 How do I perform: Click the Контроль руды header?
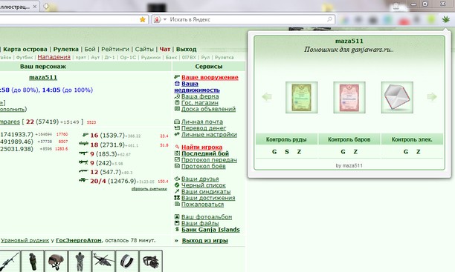pos(286,139)
